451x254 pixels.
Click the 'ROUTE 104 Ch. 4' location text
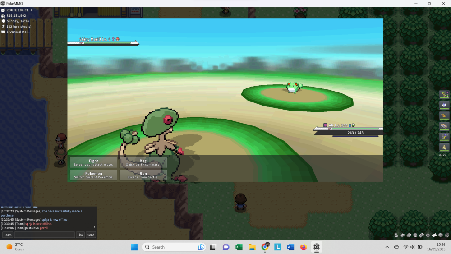pos(19,10)
